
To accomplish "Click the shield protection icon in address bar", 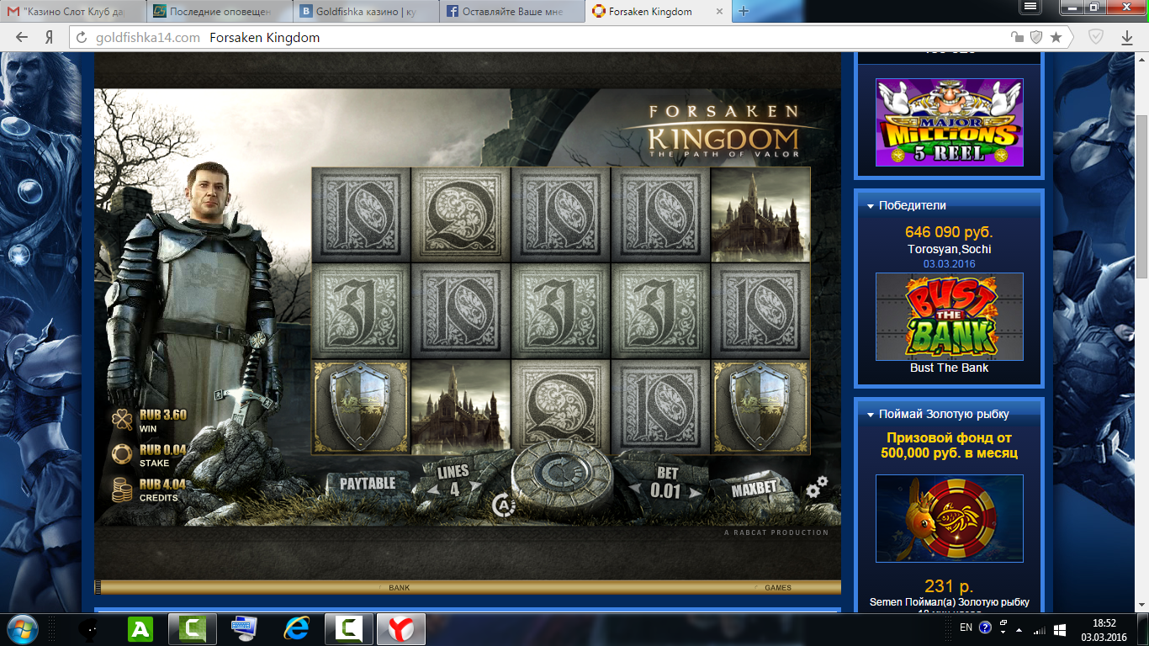I will [x=1036, y=38].
